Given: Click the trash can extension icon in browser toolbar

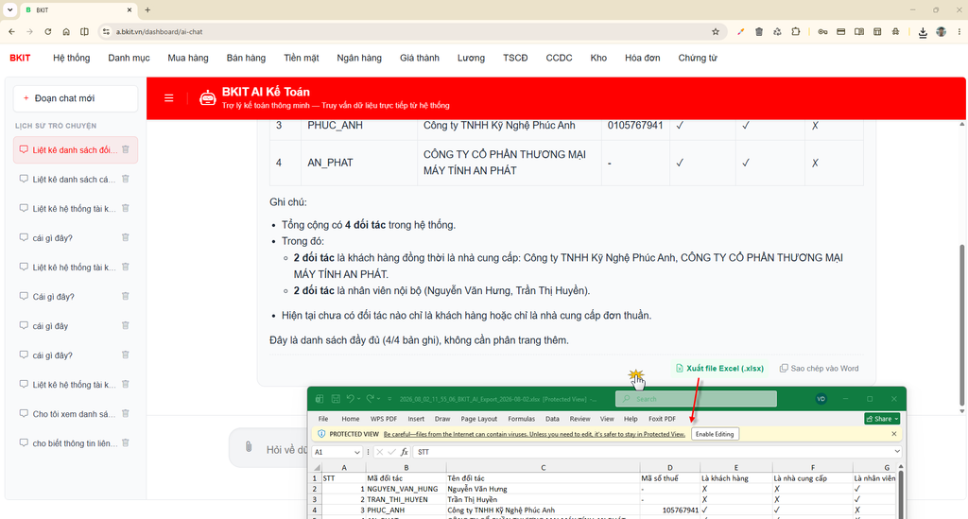Looking at the screenshot, I should (759, 31).
